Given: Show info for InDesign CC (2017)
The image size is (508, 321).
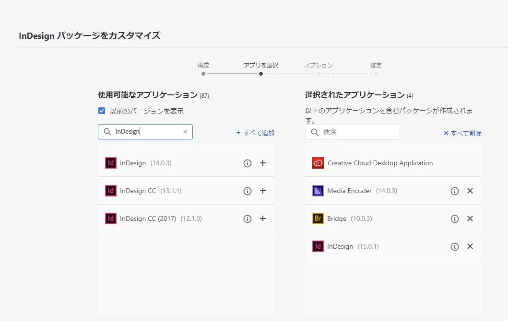Looking at the screenshot, I should (x=247, y=219).
